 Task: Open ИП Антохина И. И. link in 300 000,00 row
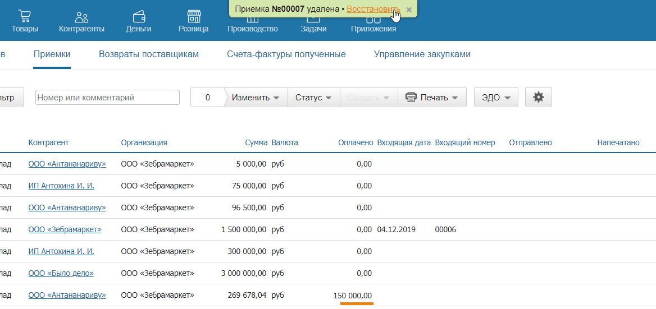pos(61,251)
